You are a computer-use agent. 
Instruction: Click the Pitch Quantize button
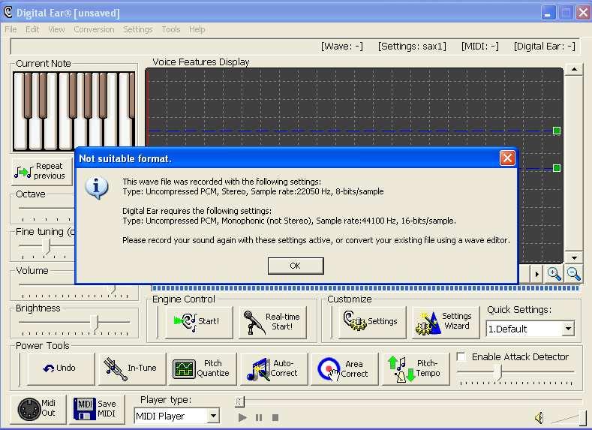(203, 368)
